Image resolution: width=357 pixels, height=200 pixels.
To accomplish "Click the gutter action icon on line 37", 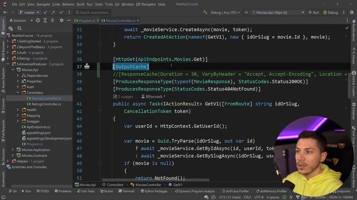I will click(x=87, y=66).
